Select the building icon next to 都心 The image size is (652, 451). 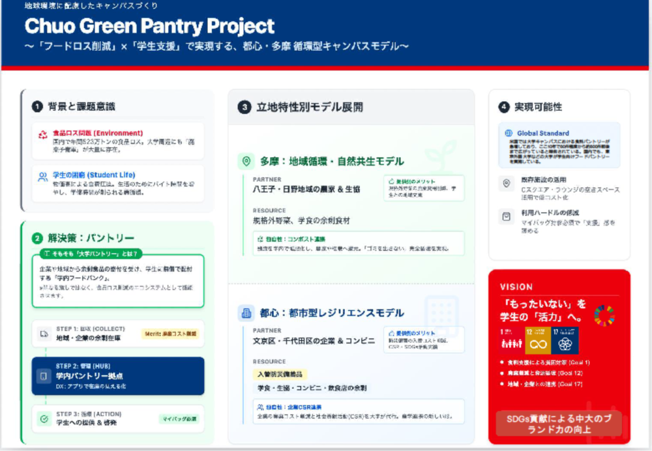coord(246,313)
